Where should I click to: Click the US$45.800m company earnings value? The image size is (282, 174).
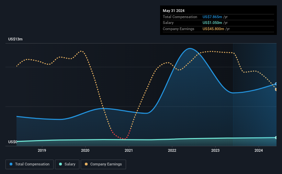[x=213, y=29]
